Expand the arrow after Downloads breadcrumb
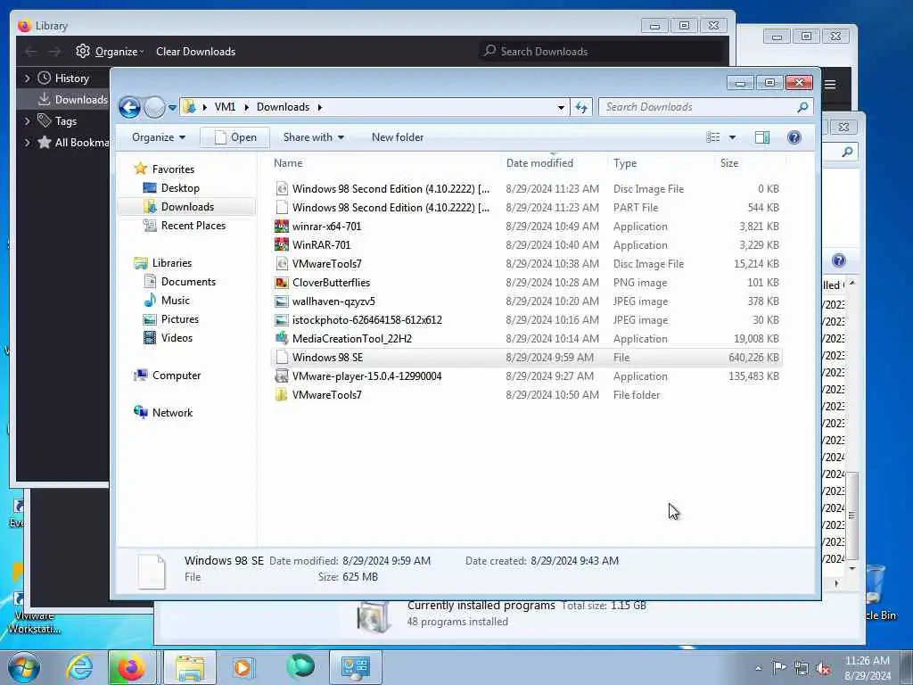913x685 pixels. [x=320, y=107]
